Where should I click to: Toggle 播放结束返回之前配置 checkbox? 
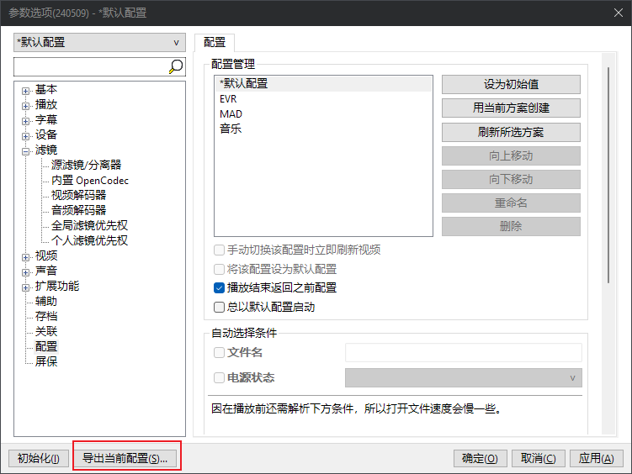coord(220,287)
